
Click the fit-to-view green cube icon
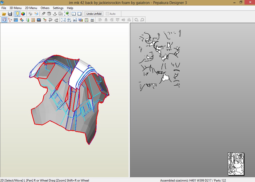[66, 14]
